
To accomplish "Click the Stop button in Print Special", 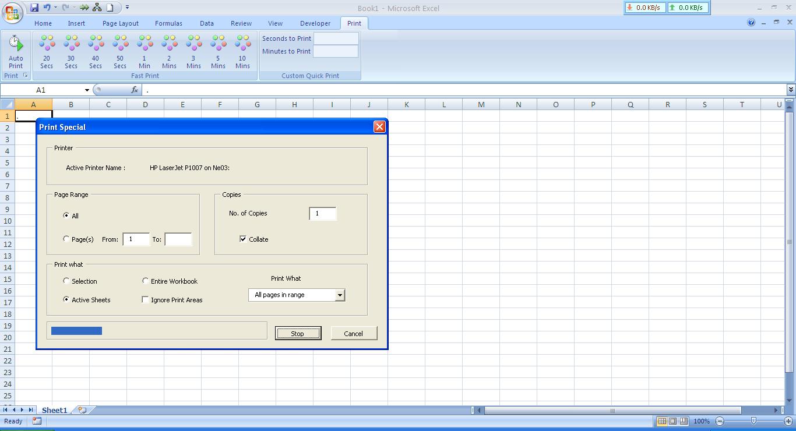I will [x=298, y=333].
